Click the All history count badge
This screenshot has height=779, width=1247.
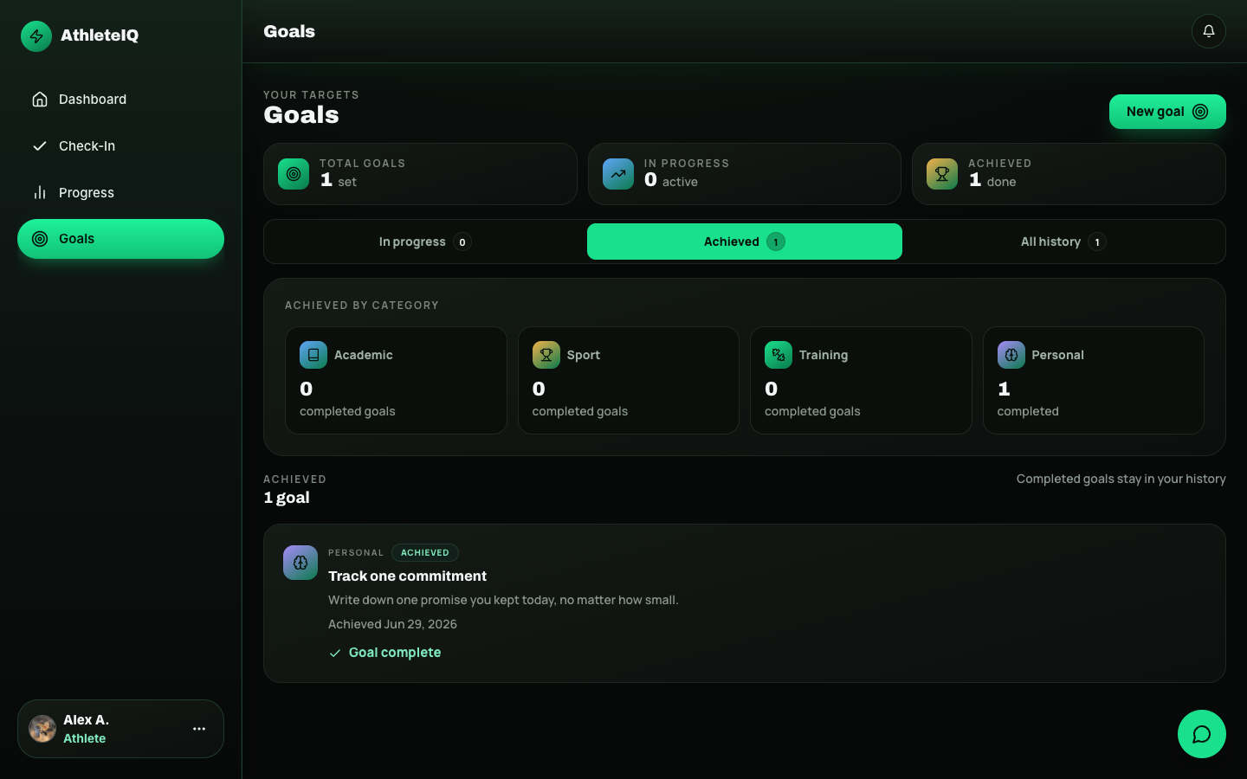tap(1097, 242)
